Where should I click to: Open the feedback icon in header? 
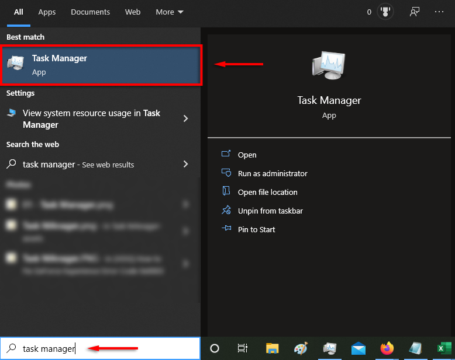click(x=415, y=12)
